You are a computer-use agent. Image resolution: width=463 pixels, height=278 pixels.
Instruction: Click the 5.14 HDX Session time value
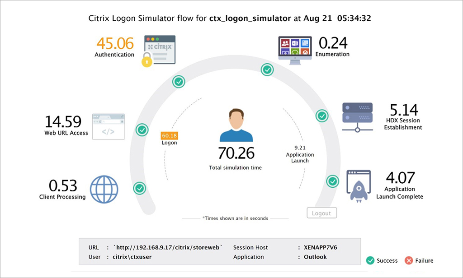pos(404,110)
